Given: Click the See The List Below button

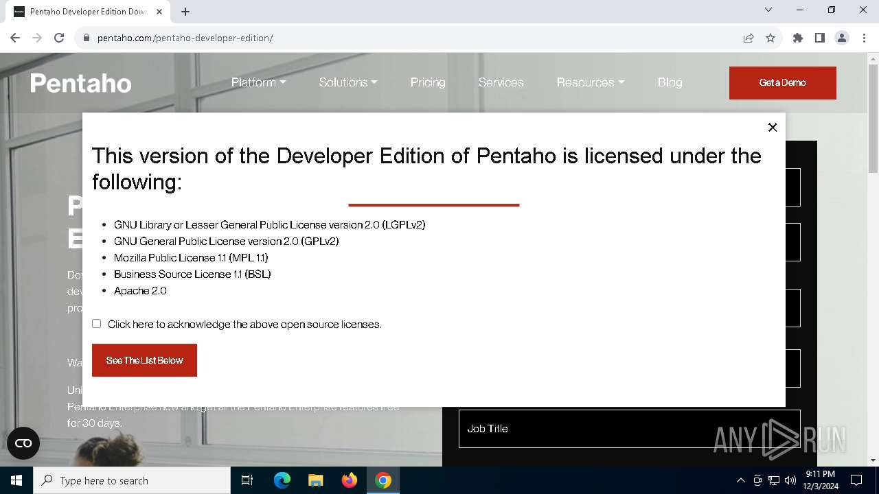Looking at the screenshot, I should [x=144, y=360].
